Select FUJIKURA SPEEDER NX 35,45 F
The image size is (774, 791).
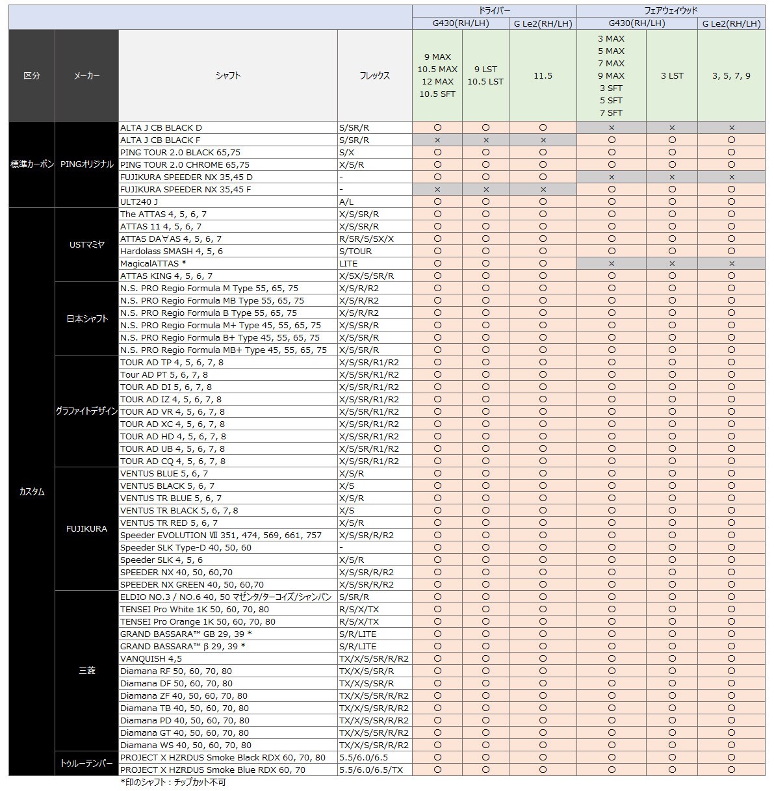[x=186, y=190]
